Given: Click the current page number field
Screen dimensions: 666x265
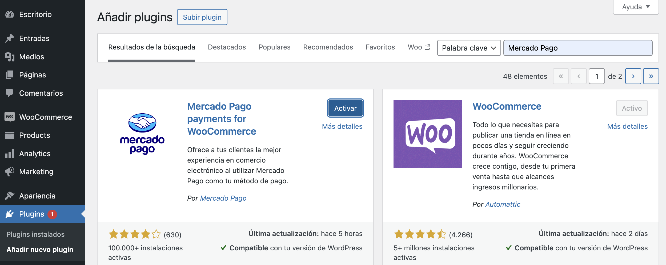Looking at the screenshot, I should tap(597, 76).
